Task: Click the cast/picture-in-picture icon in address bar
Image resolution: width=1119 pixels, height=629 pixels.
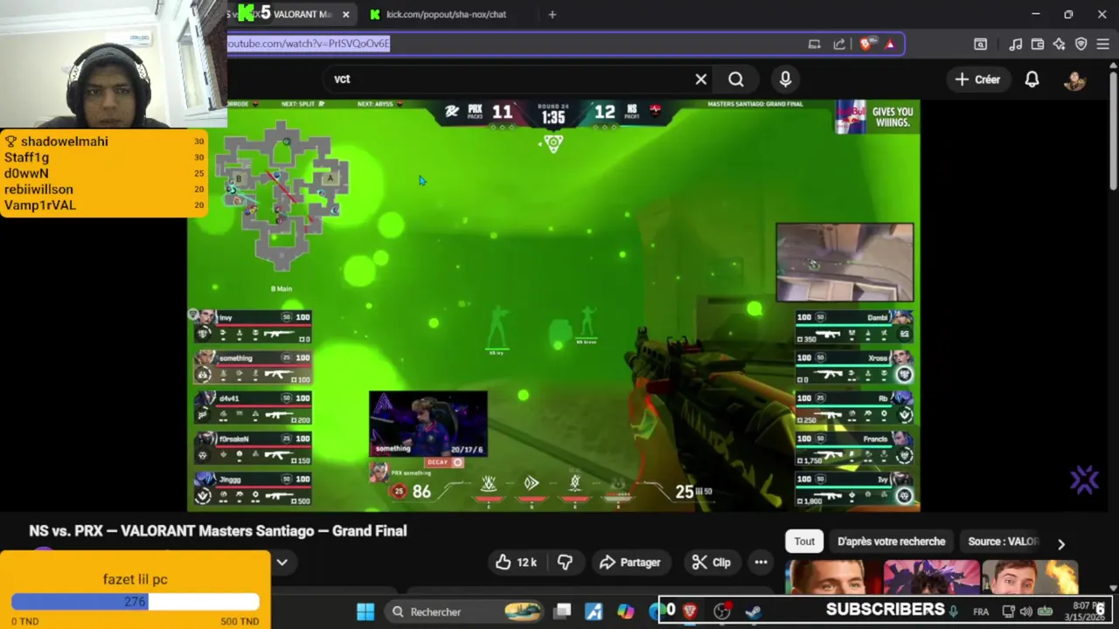Action: [x=814, y=44]
